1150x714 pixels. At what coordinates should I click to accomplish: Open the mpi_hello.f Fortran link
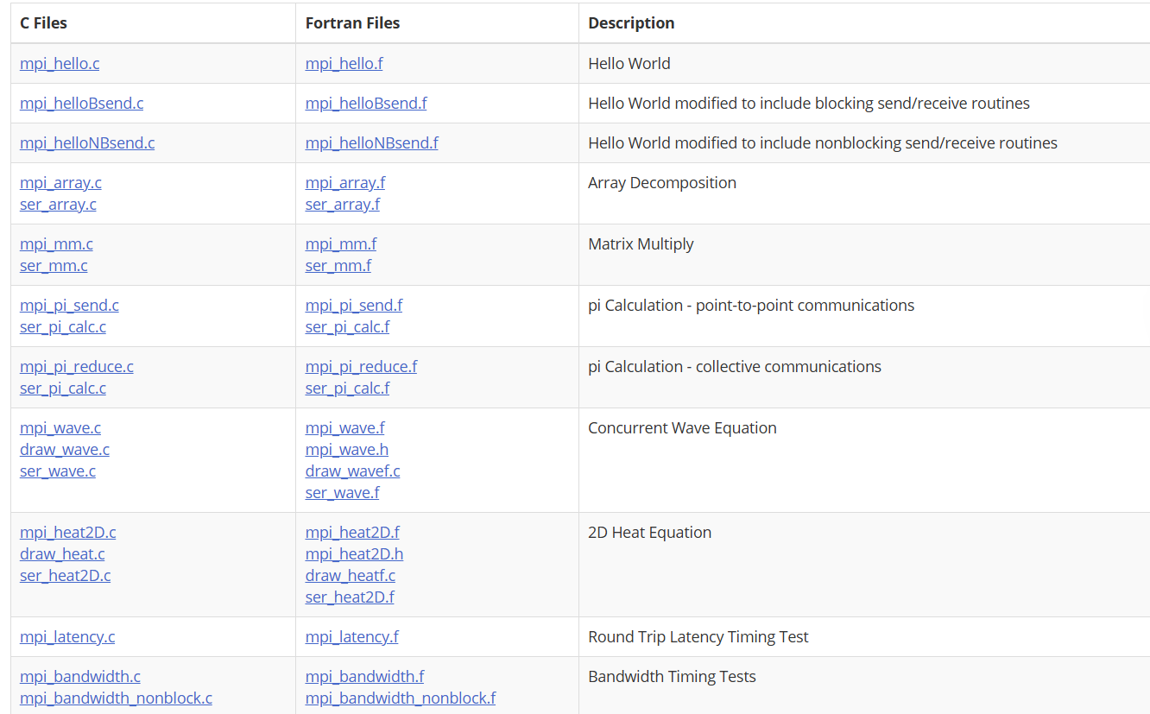(x=344, y=64)
